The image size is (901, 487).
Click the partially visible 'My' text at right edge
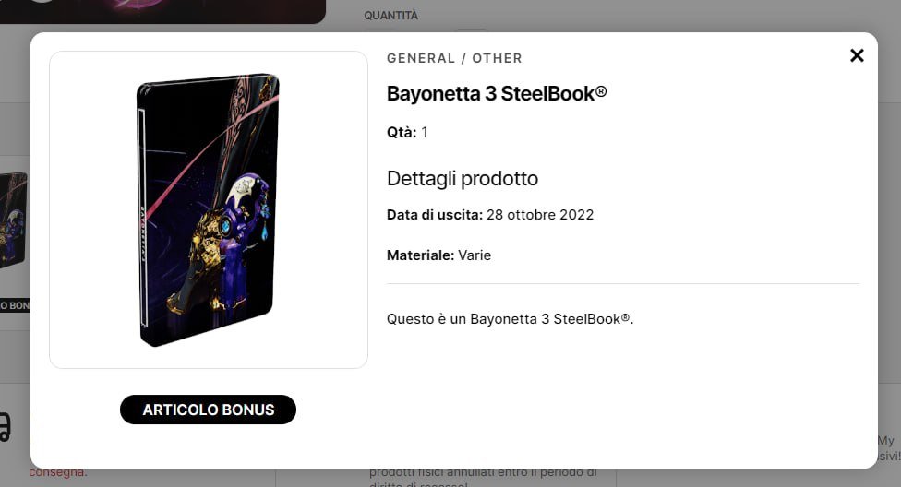tap(887, 441)
